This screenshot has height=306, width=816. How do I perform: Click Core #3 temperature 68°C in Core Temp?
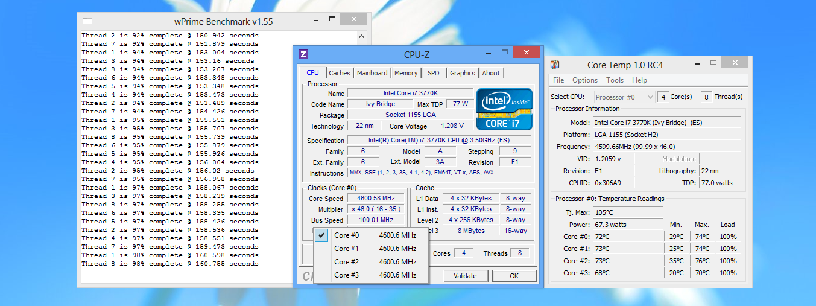tap(627, 273)
